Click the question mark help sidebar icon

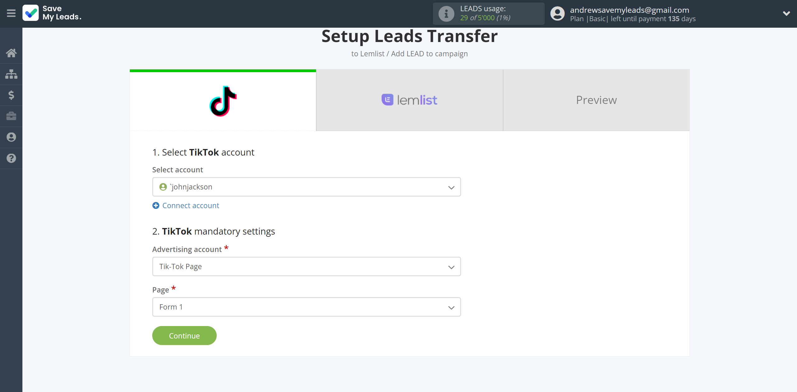11,157
